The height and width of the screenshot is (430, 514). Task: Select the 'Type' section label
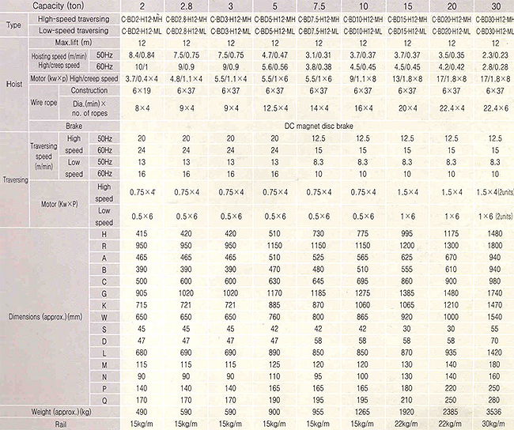[13, 25]
